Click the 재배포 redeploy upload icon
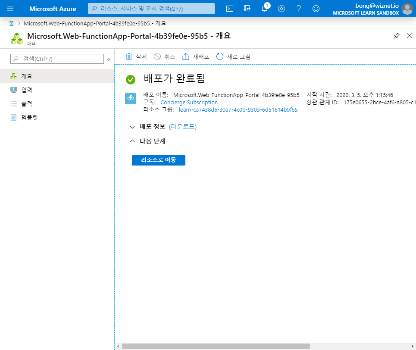This screenshot has height=350, width=416. (x=186, y=56)
